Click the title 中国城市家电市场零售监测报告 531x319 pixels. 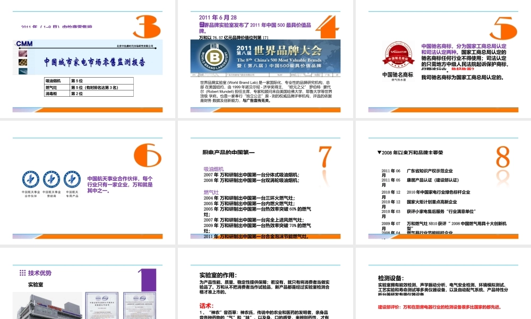tap(95, 62)
